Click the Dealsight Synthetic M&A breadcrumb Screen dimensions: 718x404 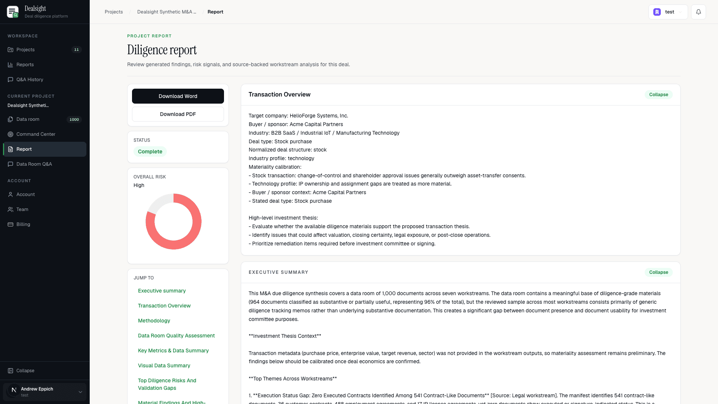167,12
